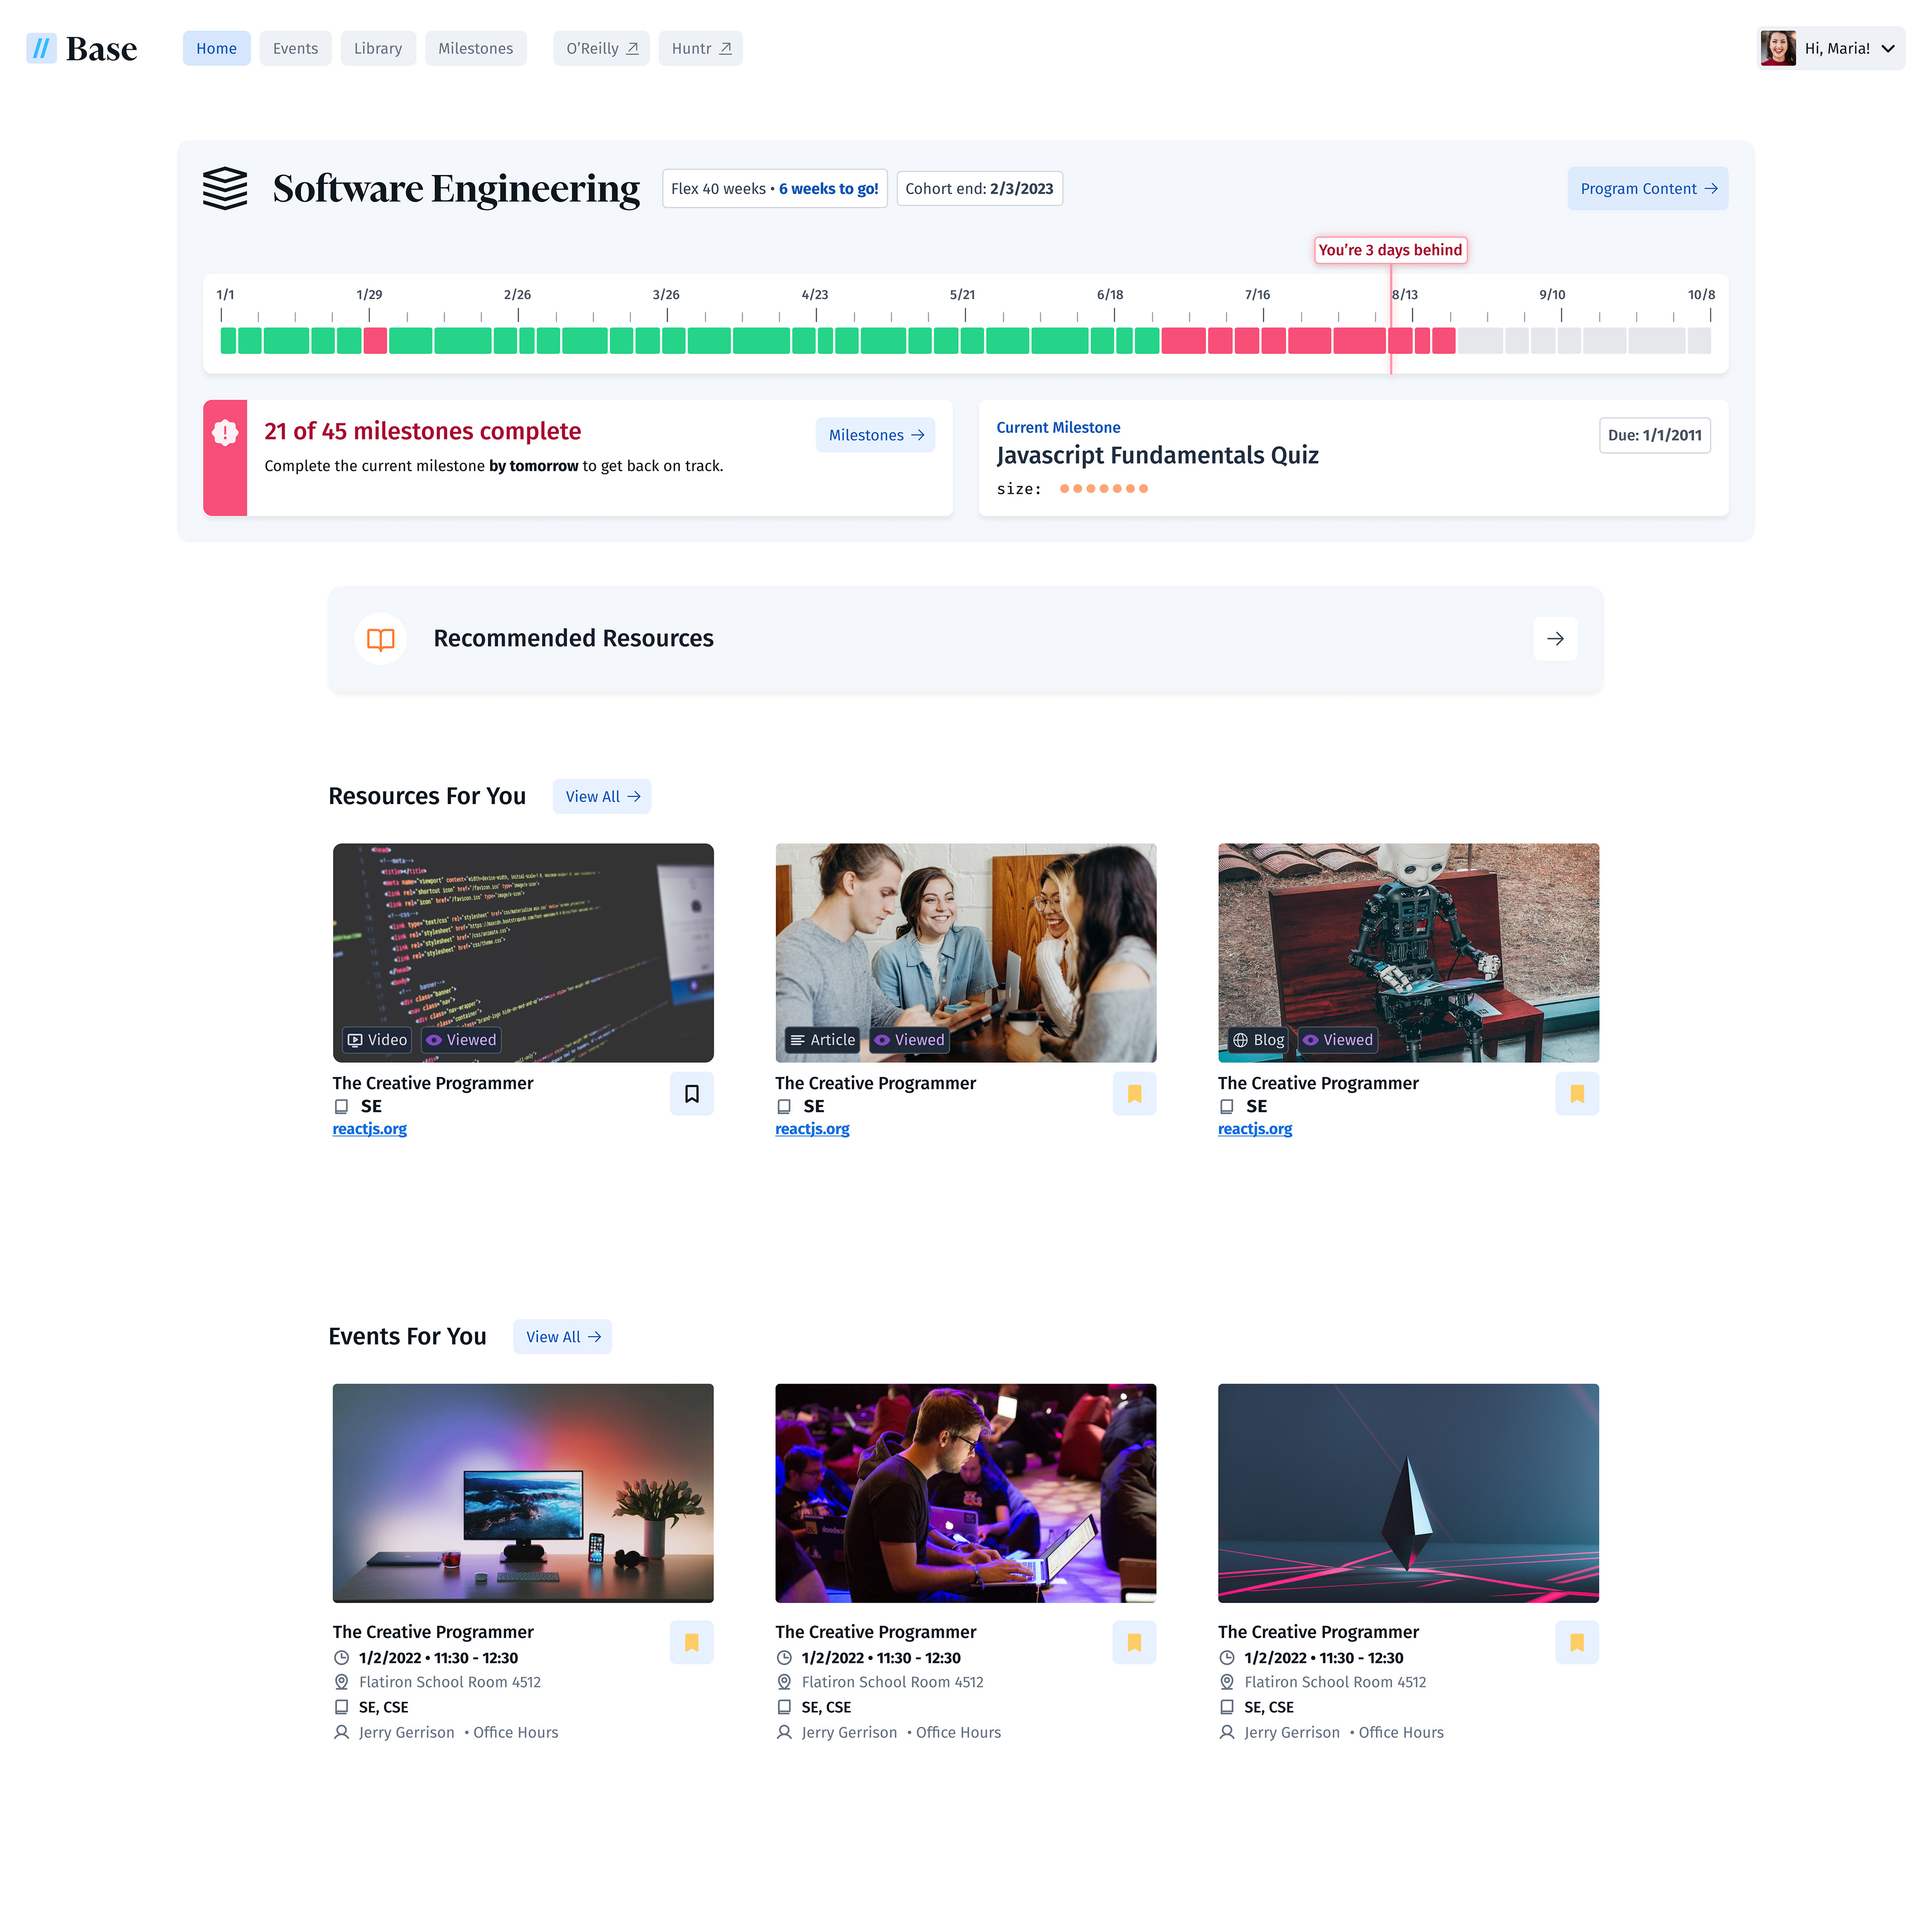Open the Milestones button in the alert card

(875, 435)
